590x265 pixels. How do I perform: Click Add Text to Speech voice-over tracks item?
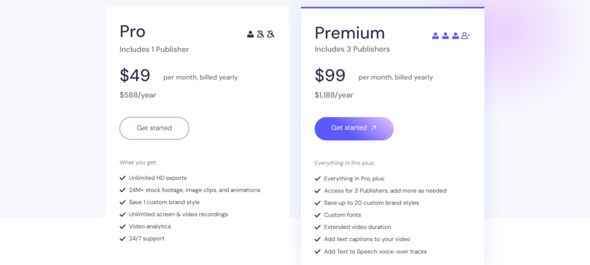click(375, 251)
